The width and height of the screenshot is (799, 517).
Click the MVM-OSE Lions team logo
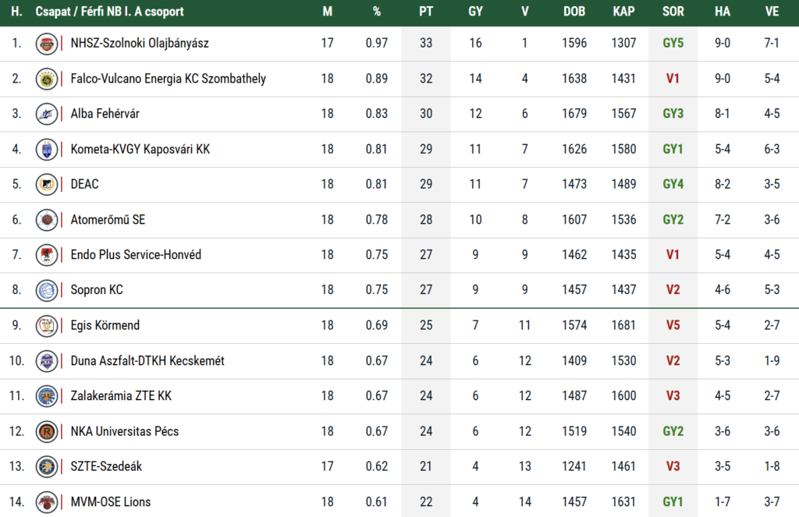(x=47, y=501)
